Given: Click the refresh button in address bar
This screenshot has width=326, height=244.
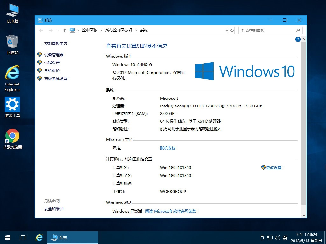Looking at the screenshot, I should tap(232, 30).
